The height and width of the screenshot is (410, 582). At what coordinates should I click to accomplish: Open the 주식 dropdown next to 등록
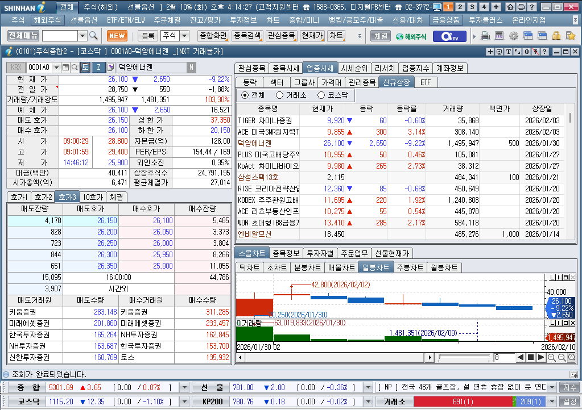(x=184, y=36)
